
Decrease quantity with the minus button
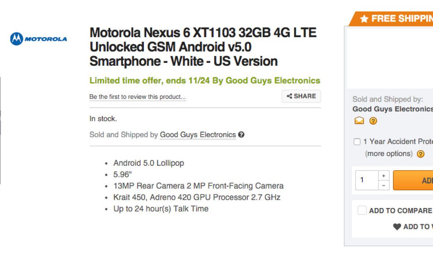(x=383, y=185)
